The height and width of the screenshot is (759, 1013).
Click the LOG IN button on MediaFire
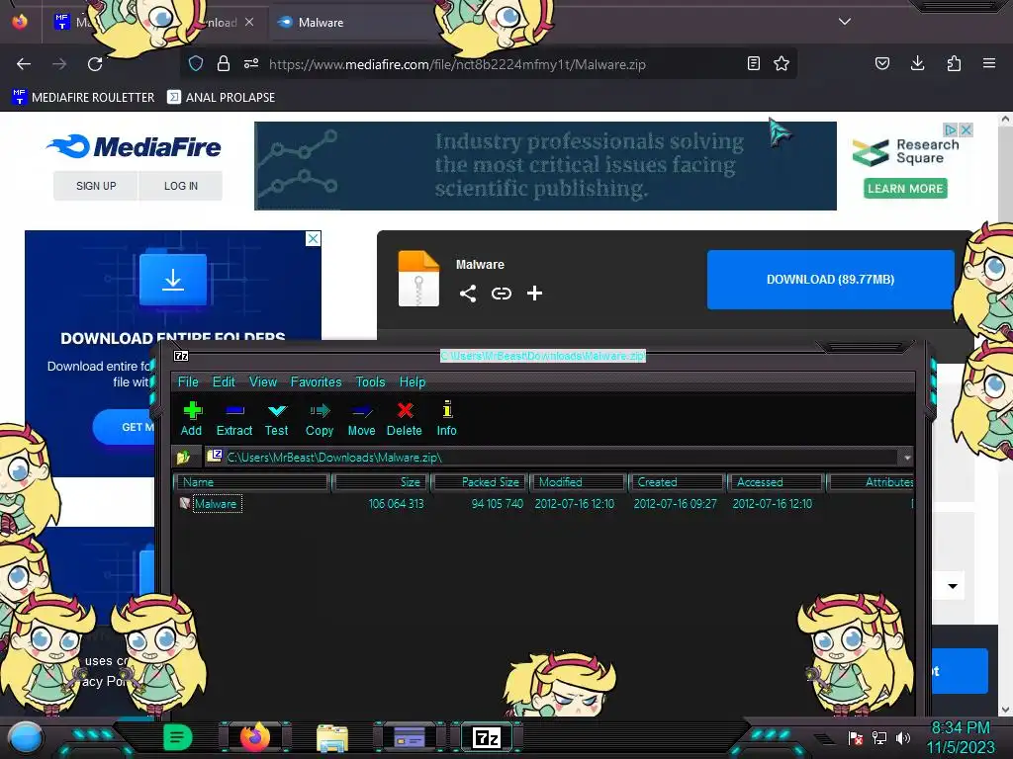181,186
